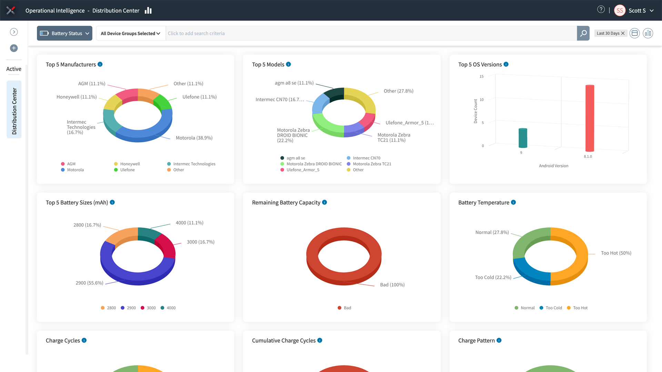Screen dimensions: 662x372
Task: Click the Active label in sidebar
Action: click(x=14, y=69)
